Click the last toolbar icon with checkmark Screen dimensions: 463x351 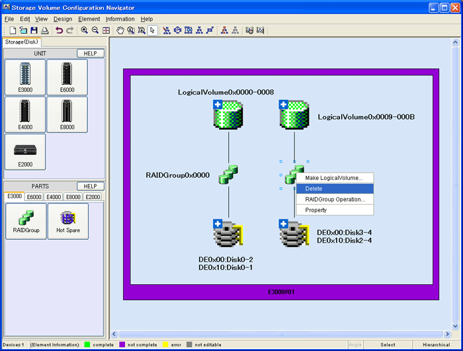(260, 30)
